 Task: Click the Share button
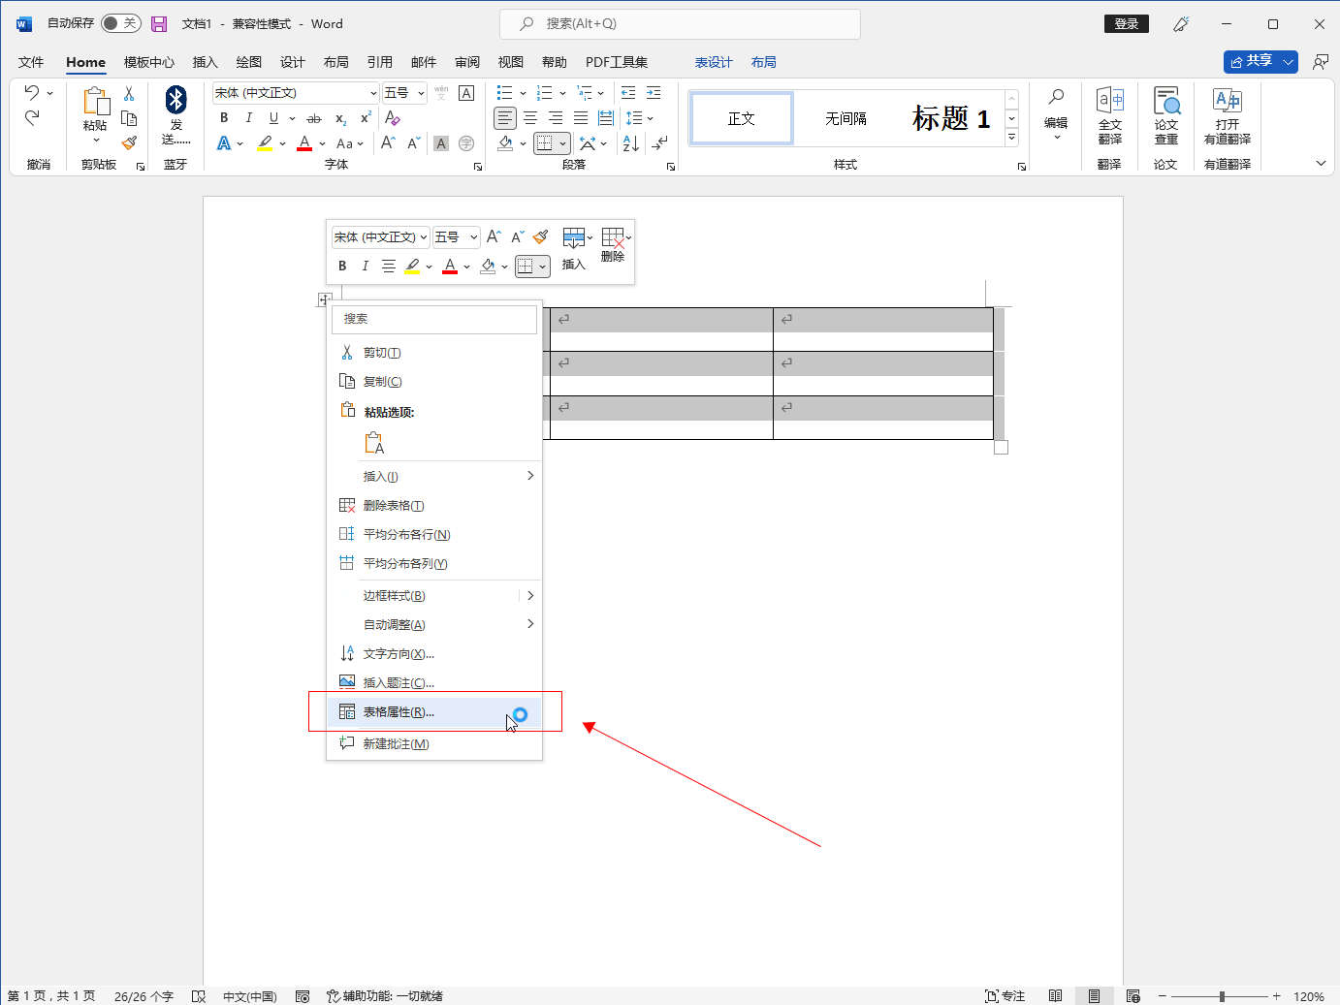[x=1251, y=62]
